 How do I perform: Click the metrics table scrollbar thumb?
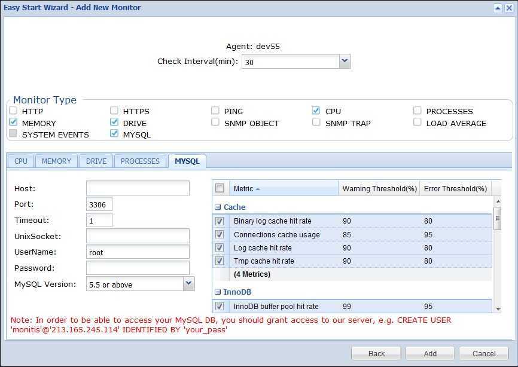(498, 219)
